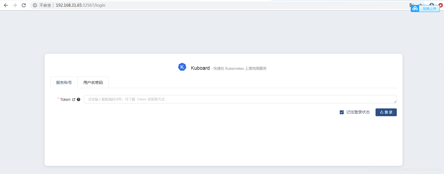
Task: Click the 记住登录状态 label text
Action: (358, 112)
